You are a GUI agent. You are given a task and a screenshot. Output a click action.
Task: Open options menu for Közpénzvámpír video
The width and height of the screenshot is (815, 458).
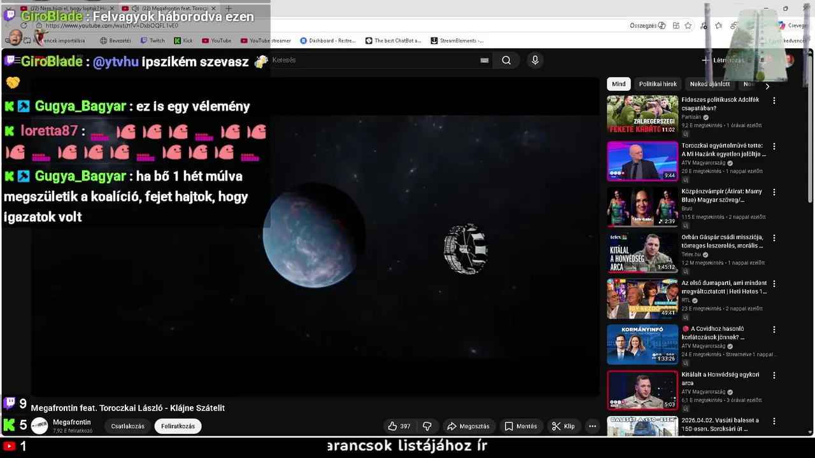coord(774,192)
